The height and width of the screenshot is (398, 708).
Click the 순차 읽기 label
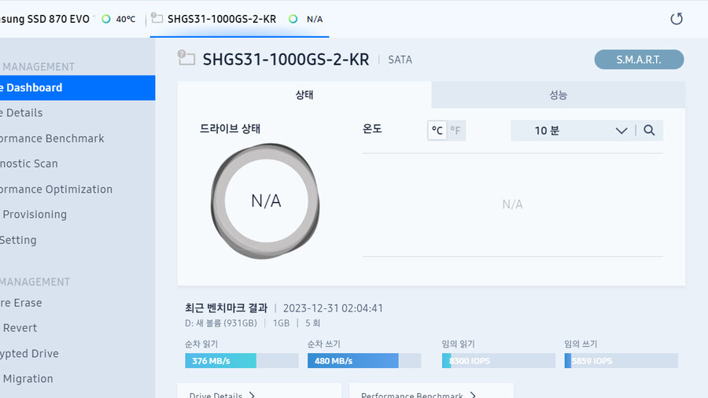click(201, 344)
